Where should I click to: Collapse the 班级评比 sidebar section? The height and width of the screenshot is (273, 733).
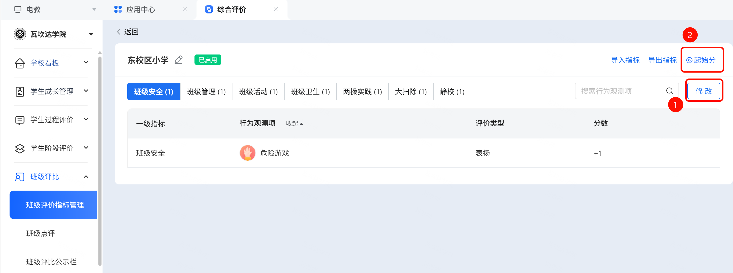(x=86, y=176)
